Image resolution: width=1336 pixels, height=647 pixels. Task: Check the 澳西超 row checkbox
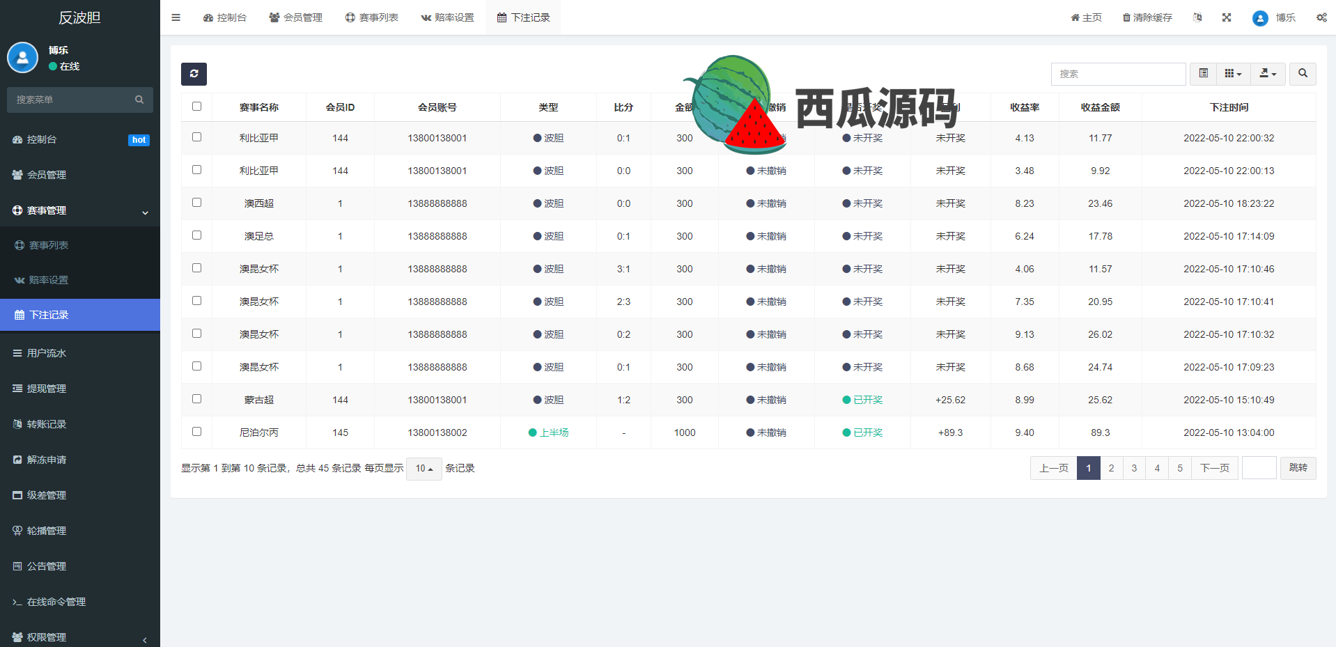[196, 203]
